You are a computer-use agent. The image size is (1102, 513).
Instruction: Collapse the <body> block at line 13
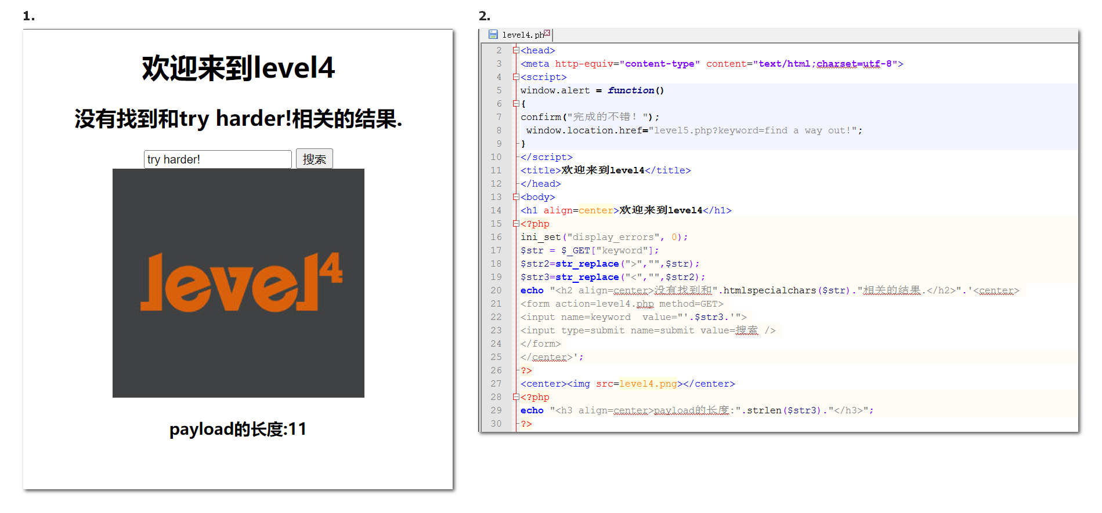pos(516,197)
